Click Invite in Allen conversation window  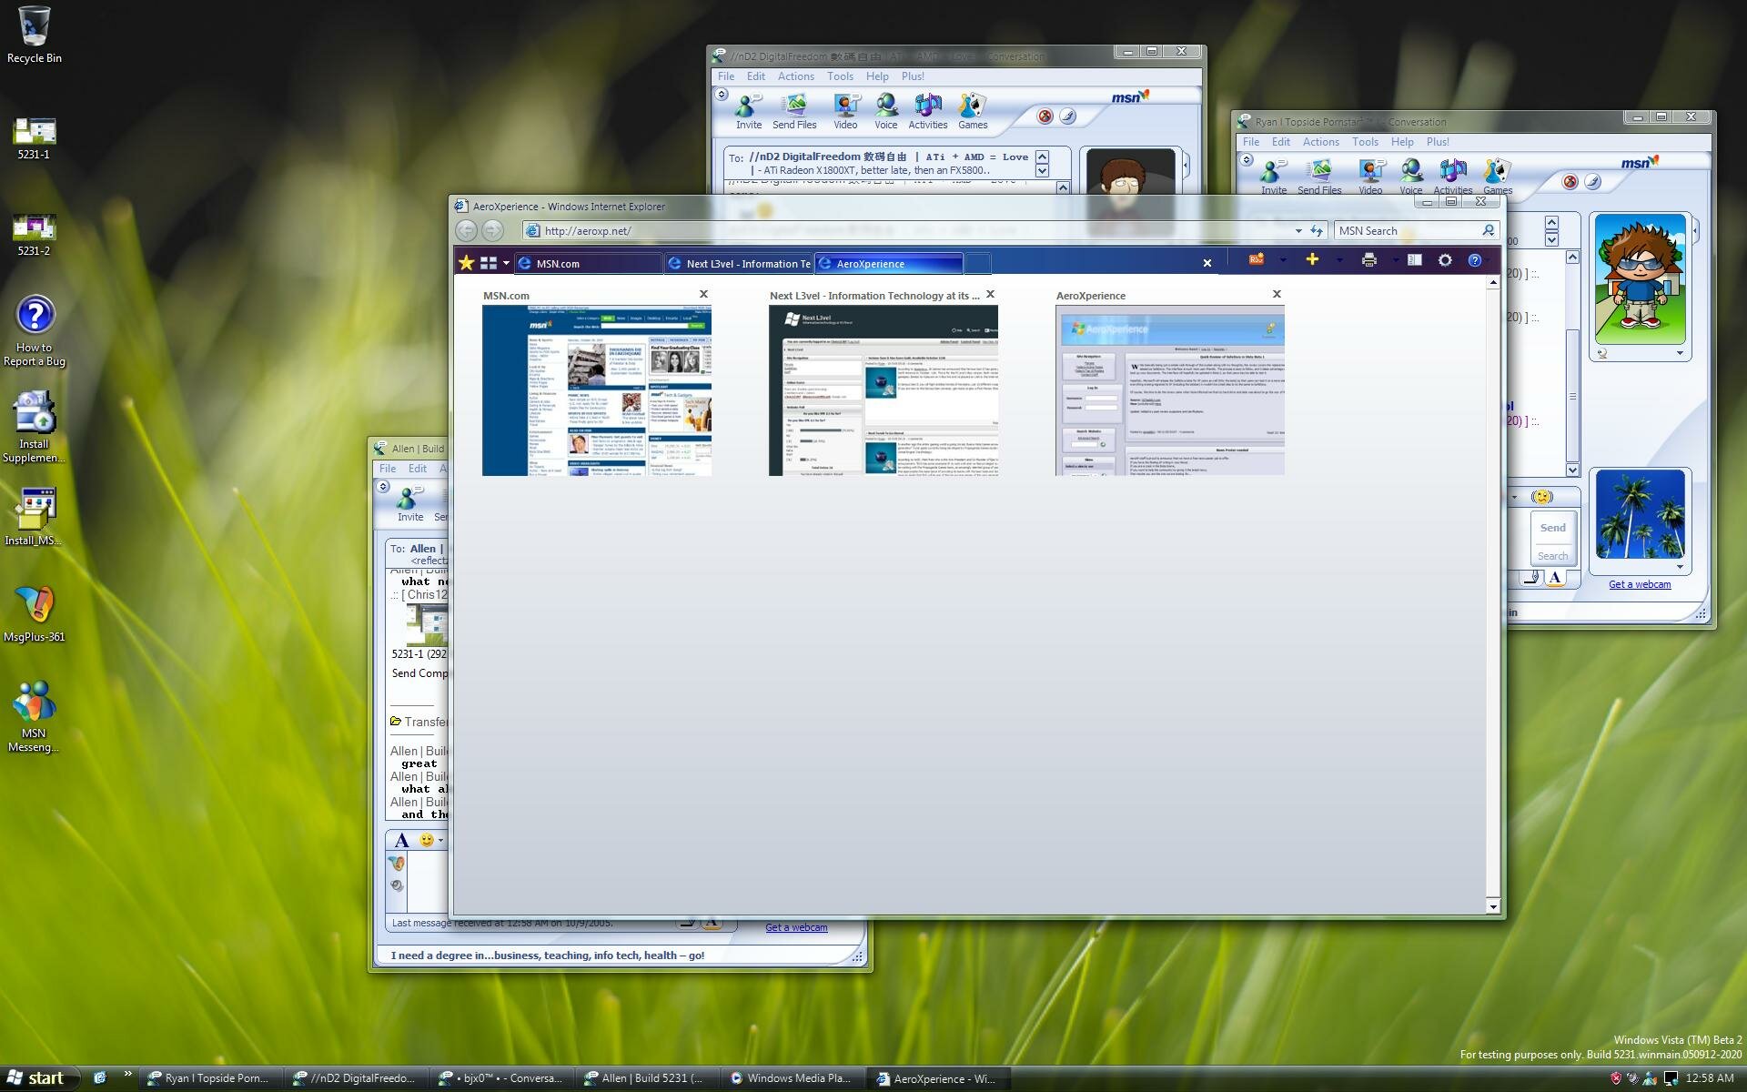pos(410,504)
